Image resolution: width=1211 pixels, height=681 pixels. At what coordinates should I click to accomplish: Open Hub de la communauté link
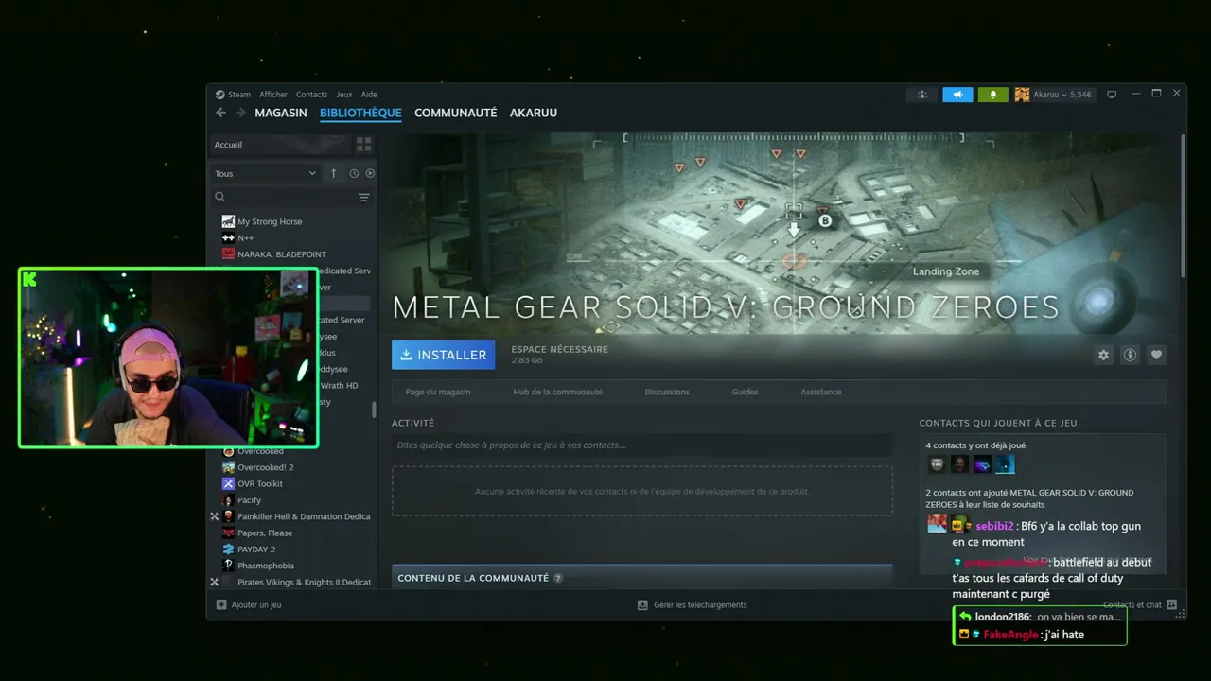coord(558,392)
